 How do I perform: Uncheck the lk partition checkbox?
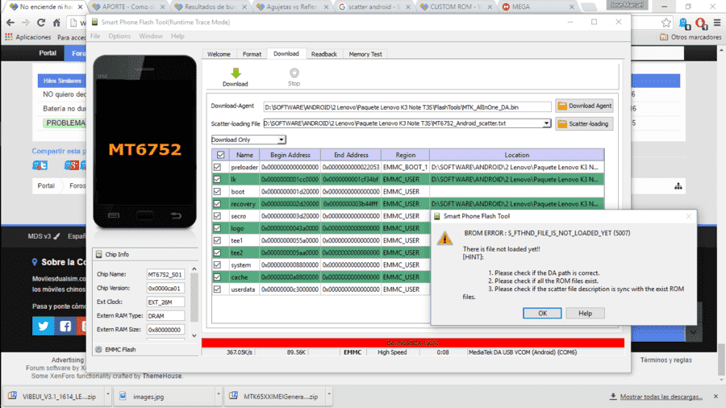pos(217,179)
